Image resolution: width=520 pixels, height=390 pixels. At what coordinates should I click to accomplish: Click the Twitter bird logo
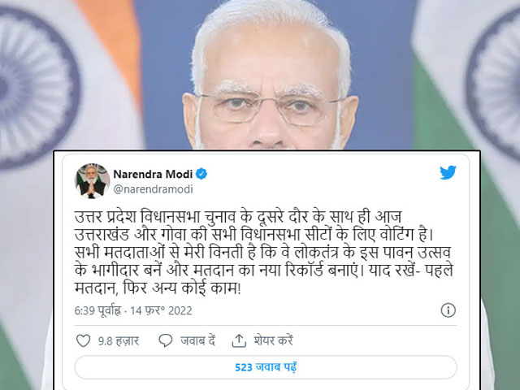[448, 173]
